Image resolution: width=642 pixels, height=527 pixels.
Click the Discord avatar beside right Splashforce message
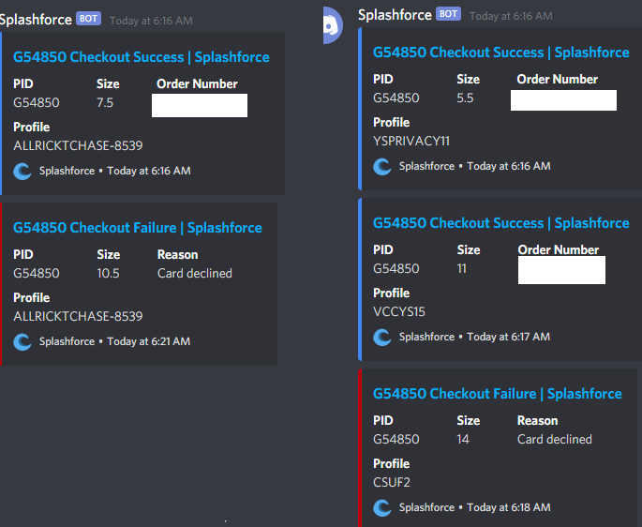click(333, 25)
